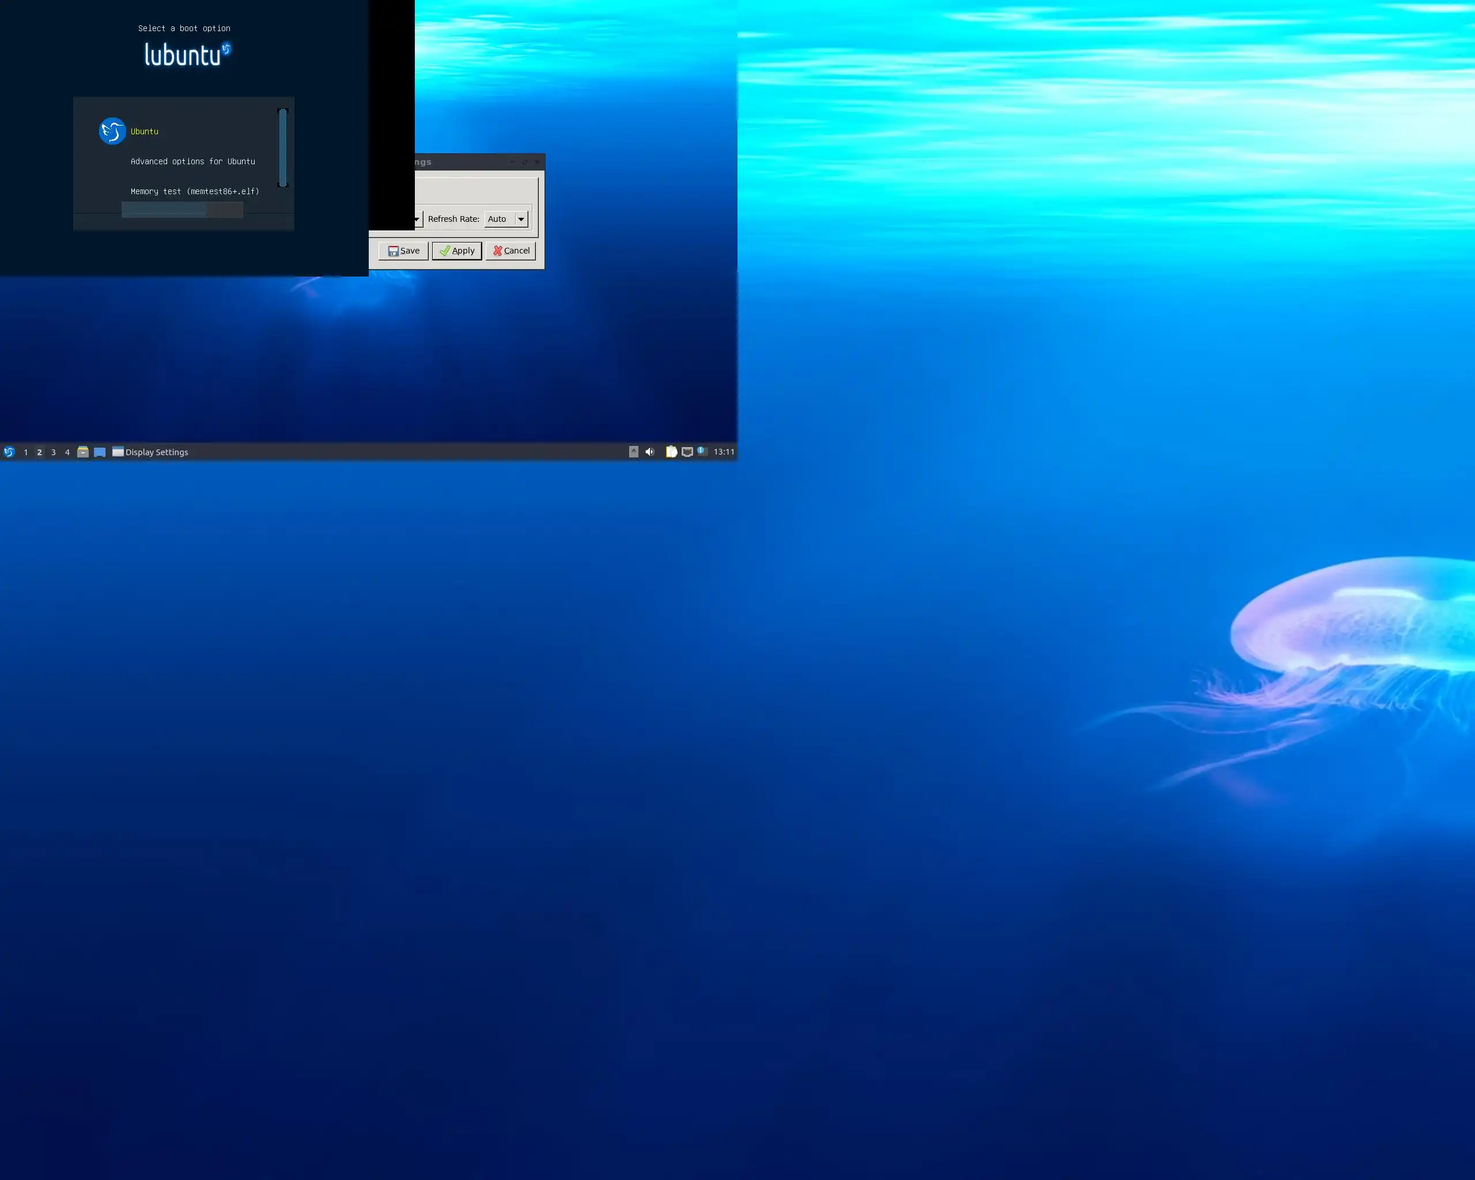Screen dimensions: 1475x1180
Task: Switch to workspace 1
Action: pos(26,452)
